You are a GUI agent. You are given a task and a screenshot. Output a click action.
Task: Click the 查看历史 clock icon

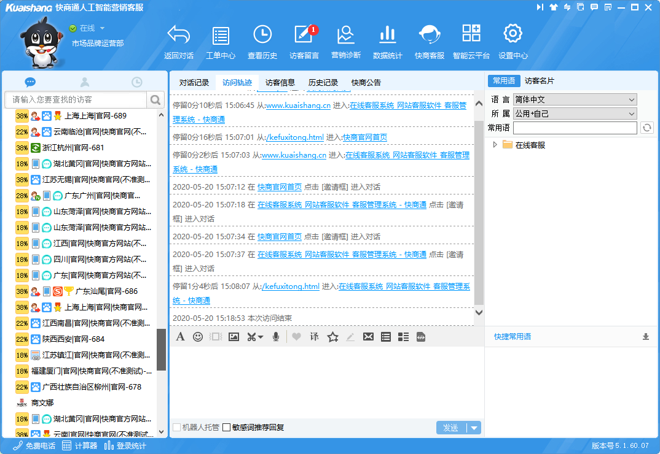(x=262, y=42)
